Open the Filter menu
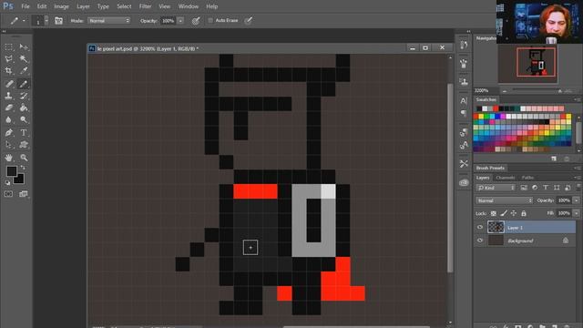This screenshot has width=583, height=328. [145, 6]
